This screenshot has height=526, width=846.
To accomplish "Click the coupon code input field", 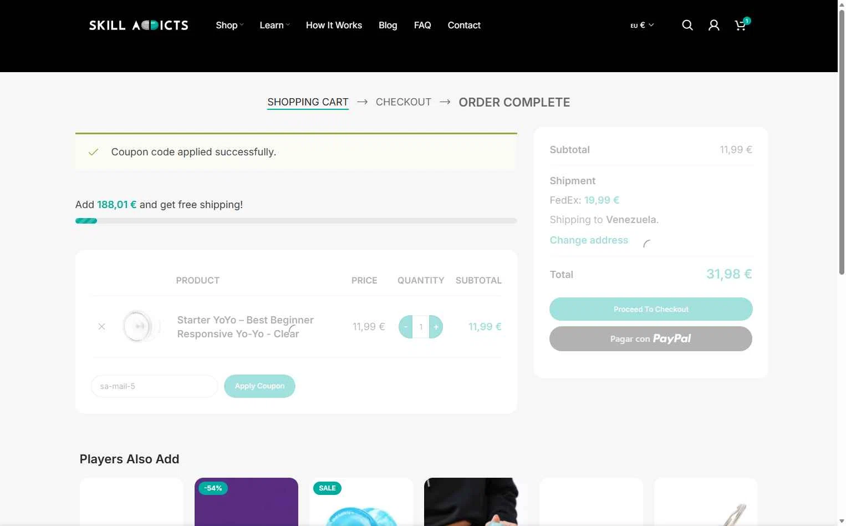I will 154,386.
